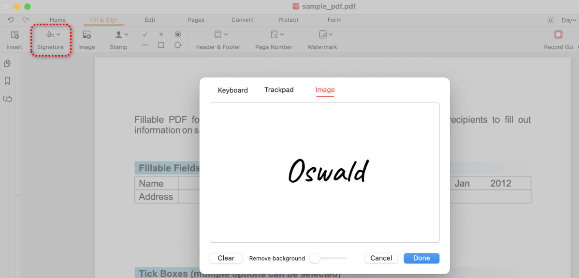Confirm signature with Done button
The height and width of the screenshot is (278, 579).
point(421,258)
